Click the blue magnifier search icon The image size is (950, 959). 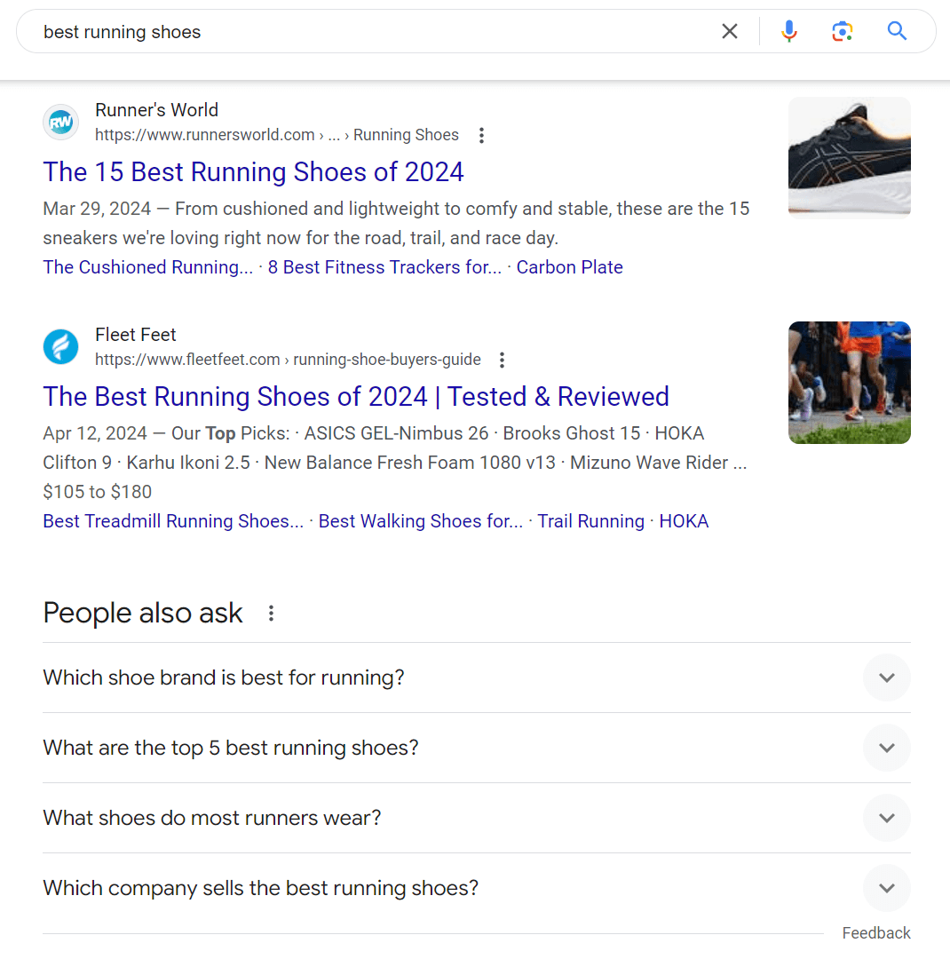[896, 30]
